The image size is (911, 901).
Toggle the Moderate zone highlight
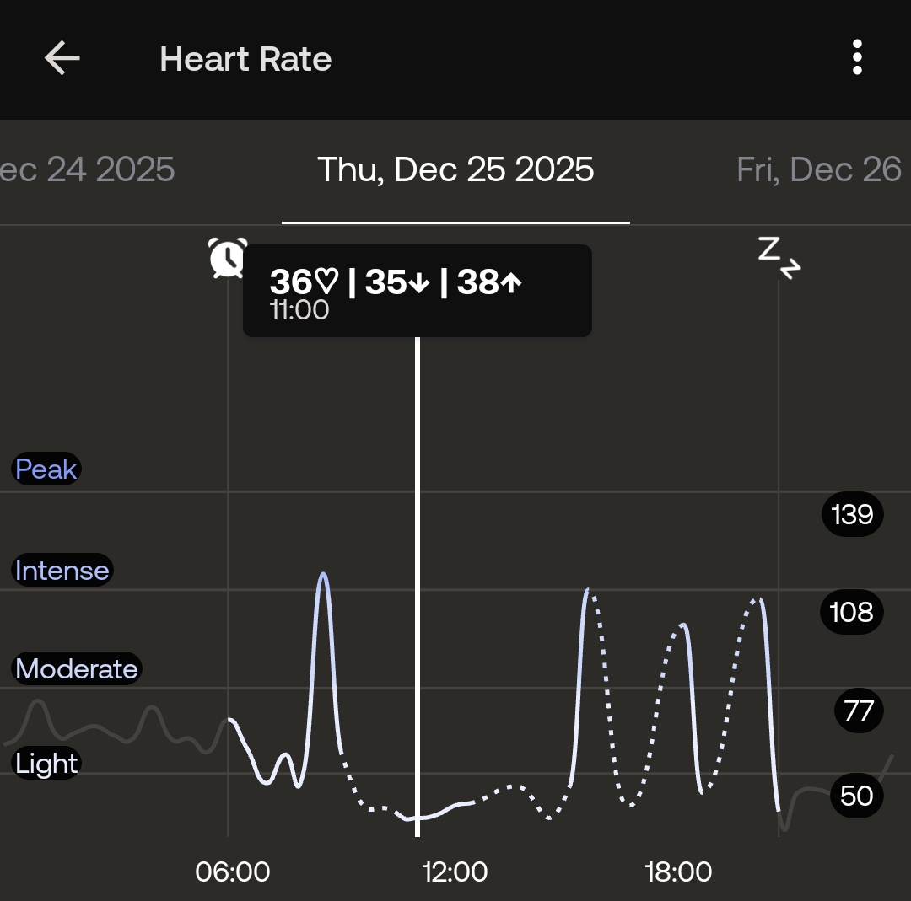point(75,668)
